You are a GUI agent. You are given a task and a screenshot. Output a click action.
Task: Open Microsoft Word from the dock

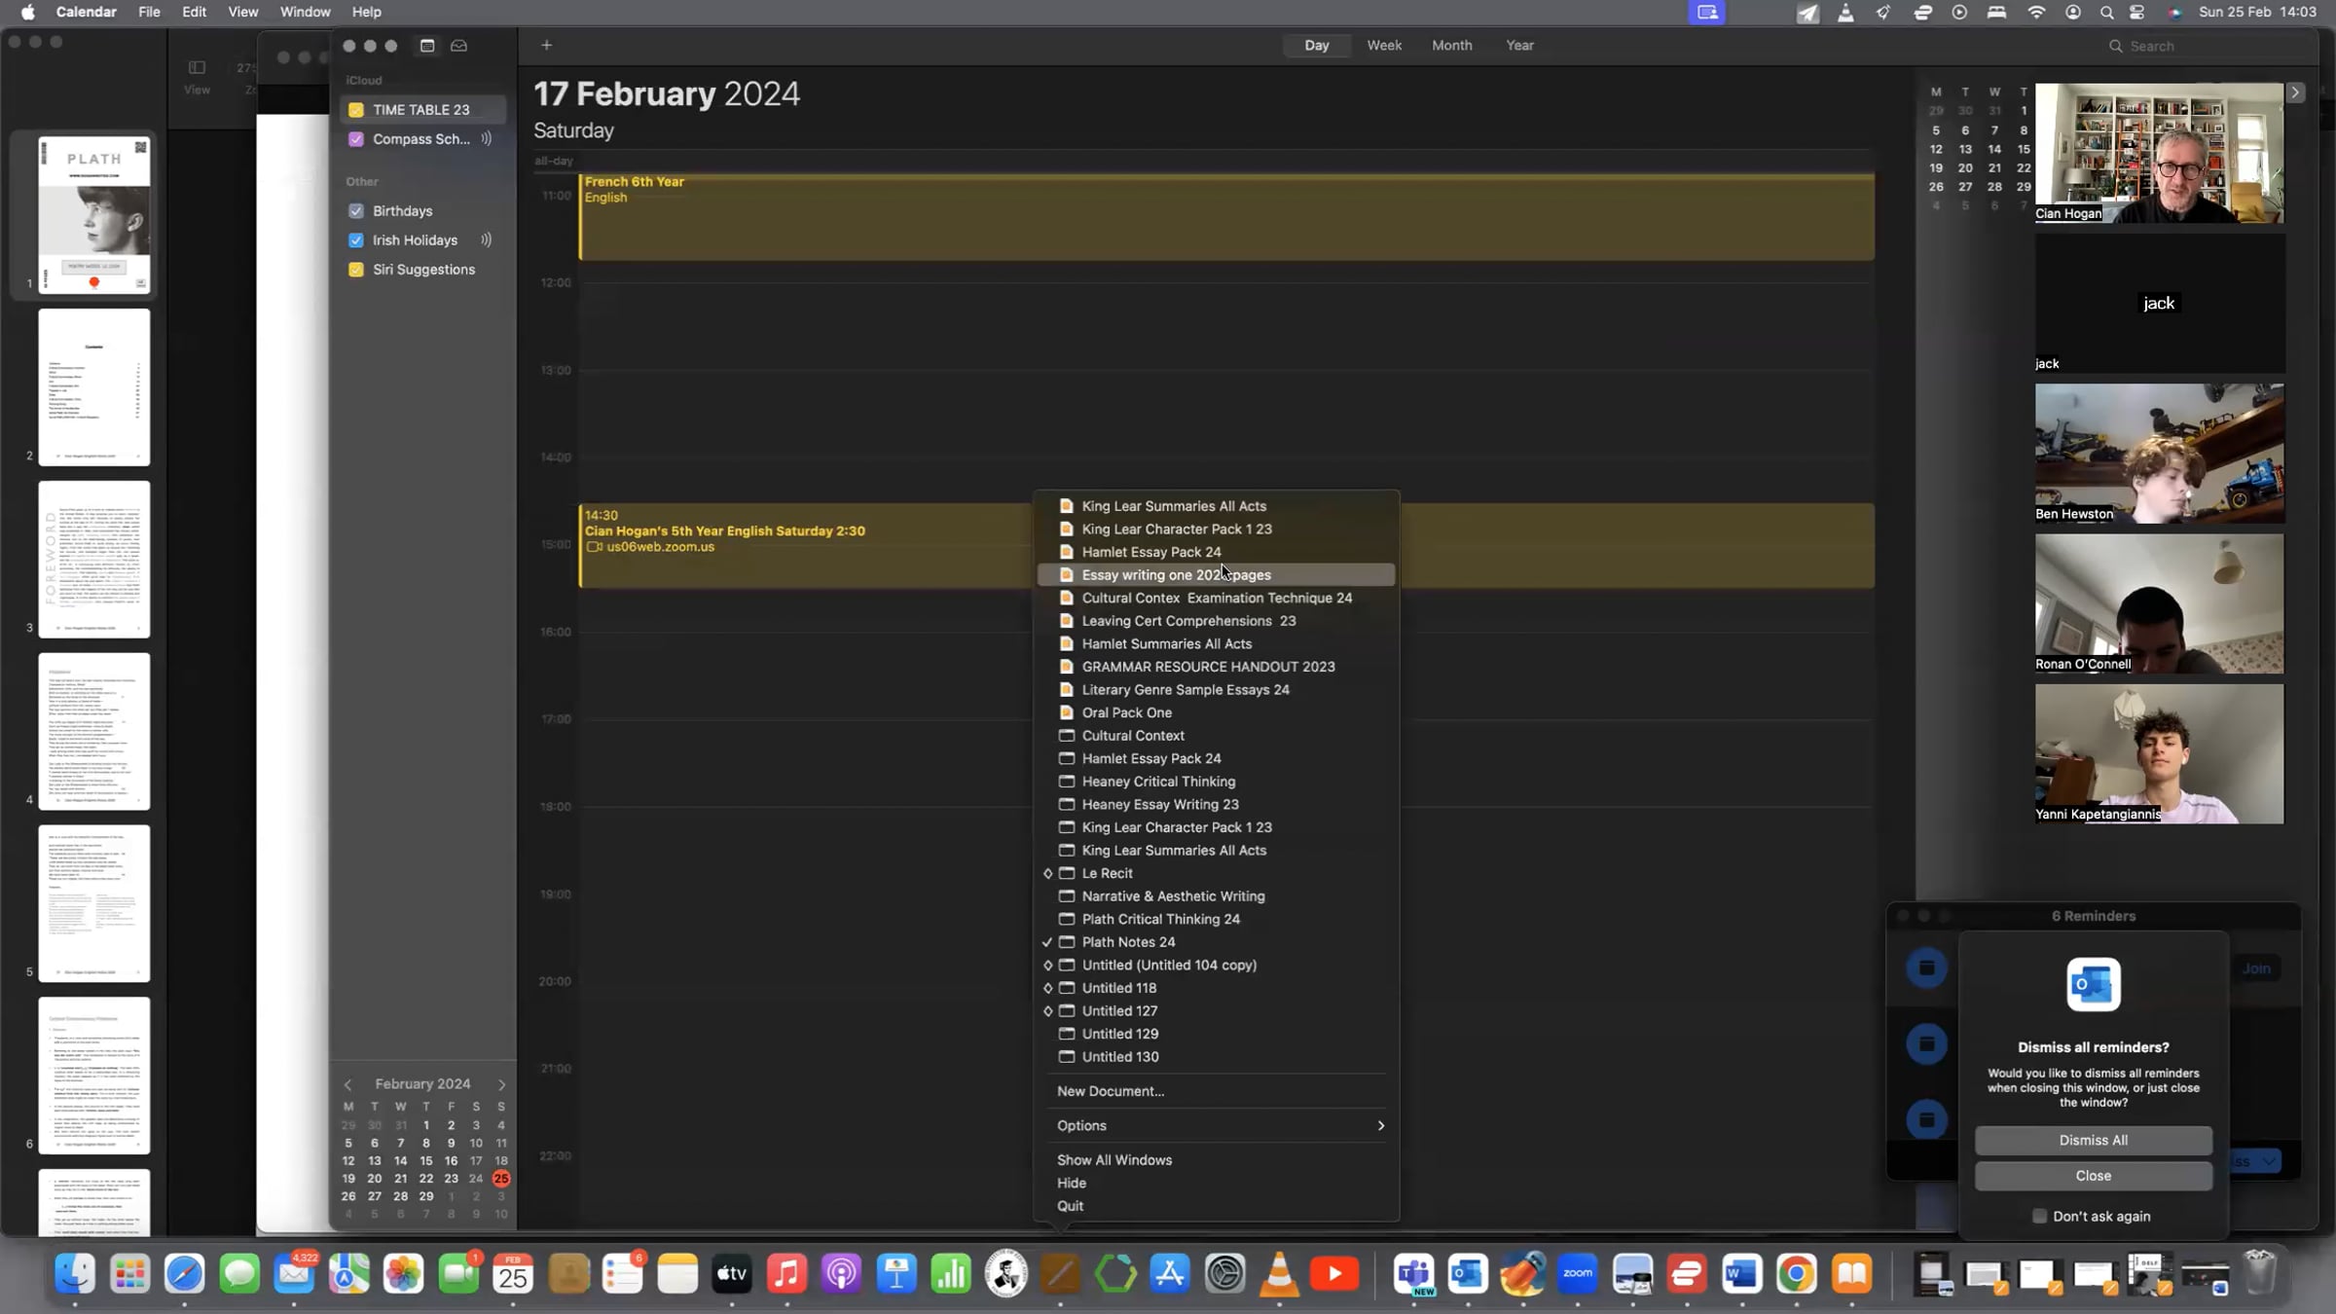(1741, 1273)
